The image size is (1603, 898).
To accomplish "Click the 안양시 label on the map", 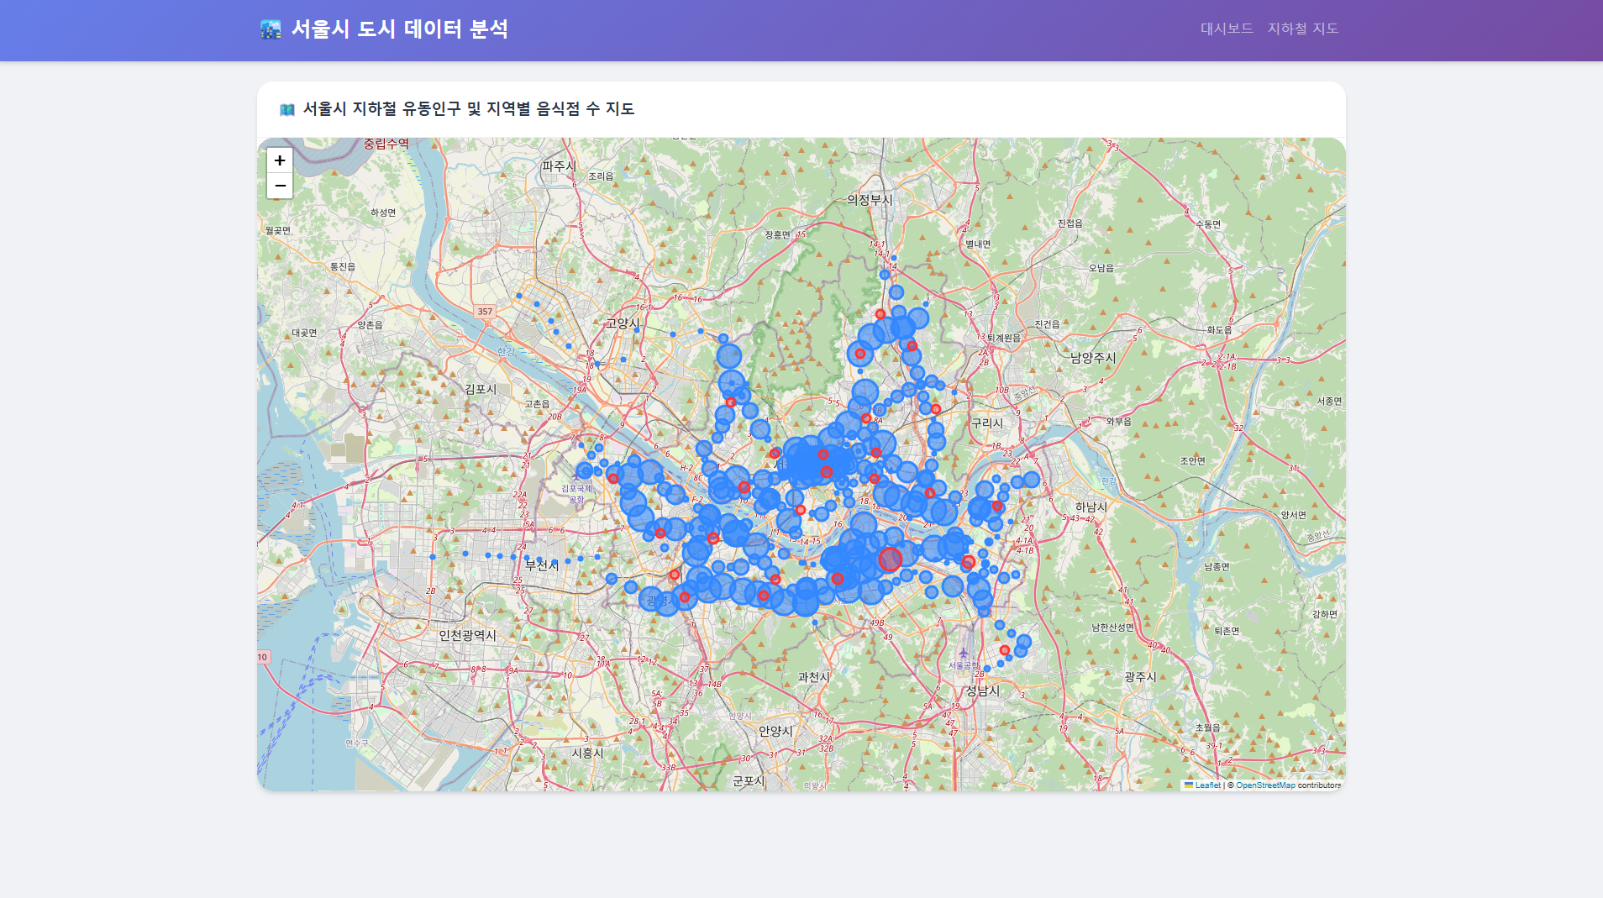I will 775,731.
